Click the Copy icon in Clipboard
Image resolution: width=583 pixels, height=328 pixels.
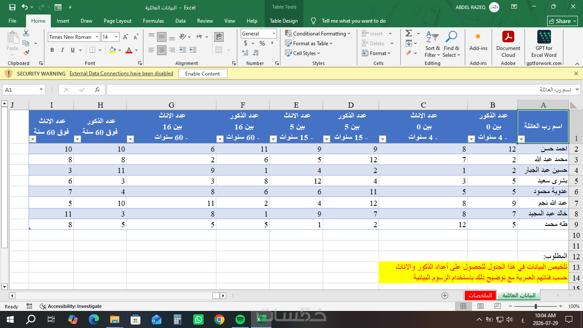pos(26,43)
